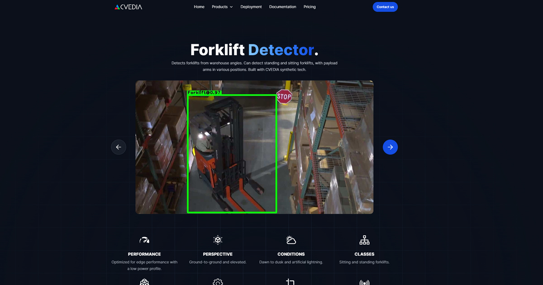Open the Deployment page
Screen dimensions: 543x285
251,7
